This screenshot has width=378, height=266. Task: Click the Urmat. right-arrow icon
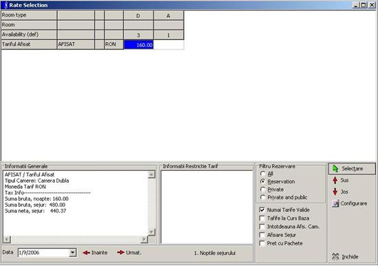click(x=120, y=253)
